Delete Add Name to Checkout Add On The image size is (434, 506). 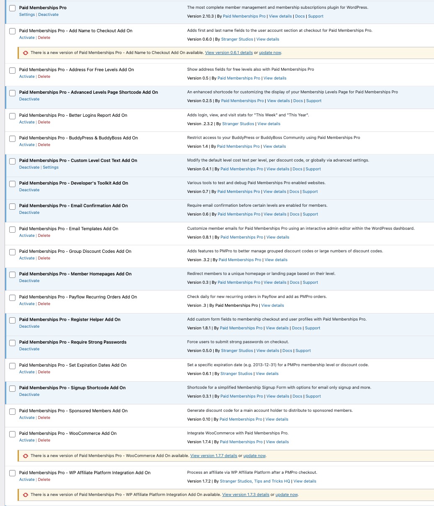(x=44, y=38)
